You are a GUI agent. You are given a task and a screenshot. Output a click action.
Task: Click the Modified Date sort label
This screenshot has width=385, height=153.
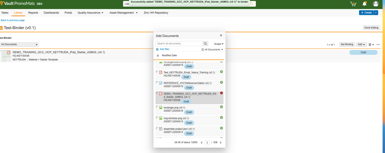(x=169, y=55)
